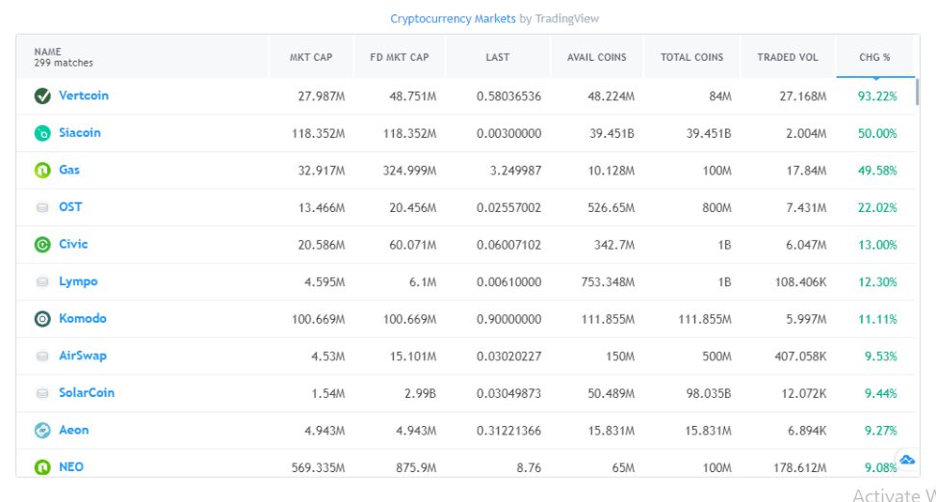Click the Siacoin coin icon

pos(42,133)
